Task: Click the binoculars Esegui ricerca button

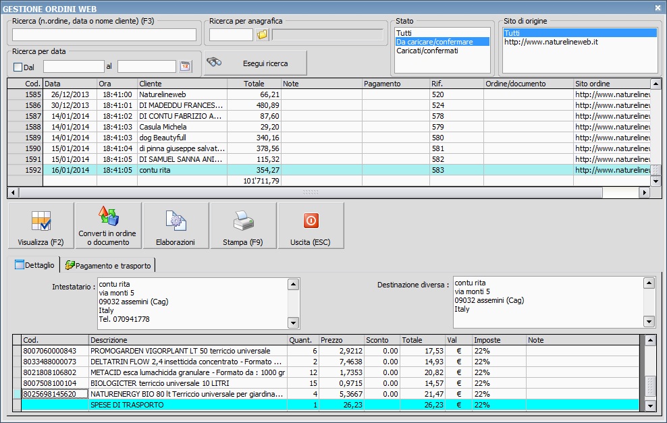Action: pos(256,63)
